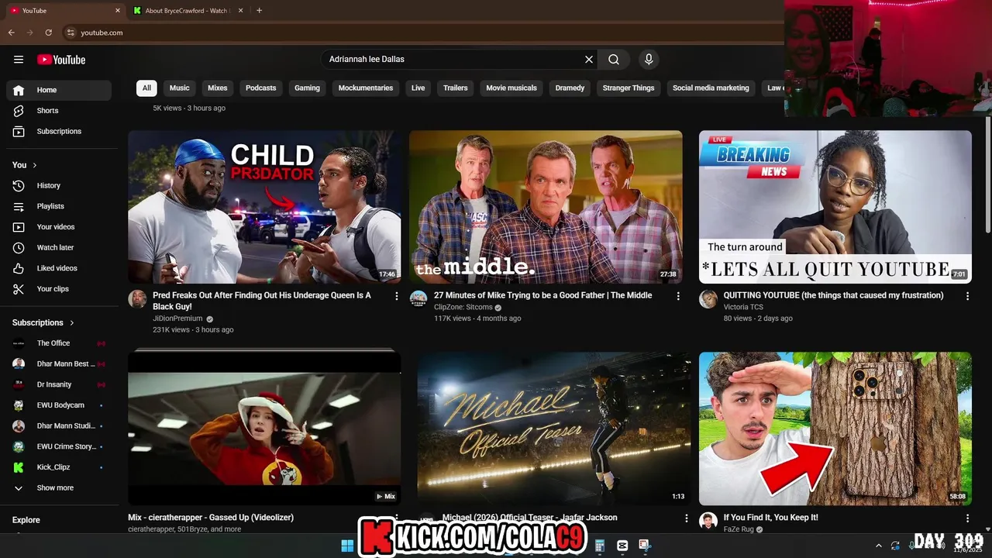The image size is (992, 558).
Task: Select the Dramedy filter chip
Action: tap(570, 88)
